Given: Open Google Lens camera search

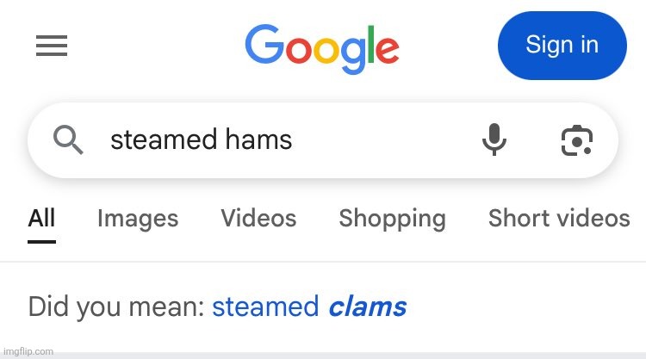Looking at the screenshot, I should point(577,140).
